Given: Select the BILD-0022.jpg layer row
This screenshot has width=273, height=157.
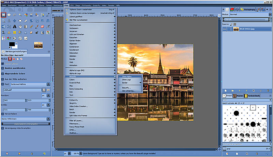Looking at the screenshot, I should click(x=247, y=29).
